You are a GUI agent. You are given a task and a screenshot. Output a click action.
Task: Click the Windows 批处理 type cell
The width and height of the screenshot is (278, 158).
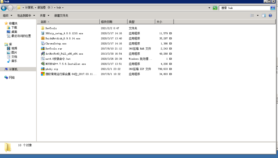pyautogui.click(x=140, y=59)
